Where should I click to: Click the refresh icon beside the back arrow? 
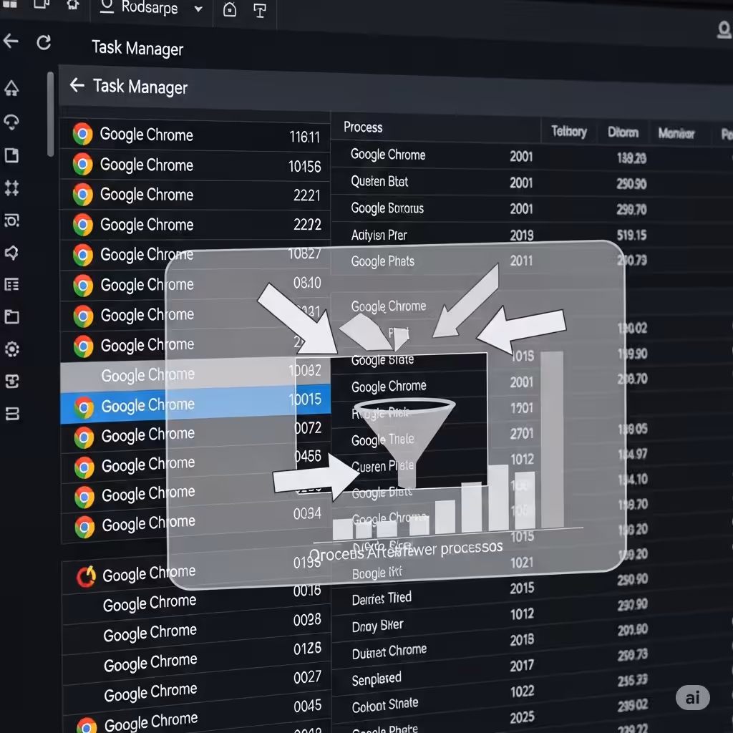pyautogui.click(x=44, y=42)
